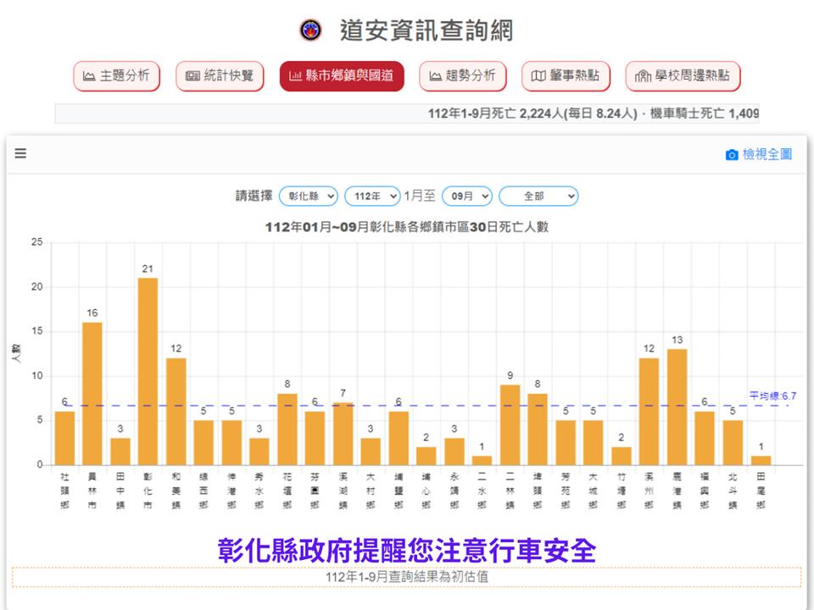This screenshot has height=610, width=814.
Task: Click the 鹿港鎮 bar showing 13
Action: 677,408
